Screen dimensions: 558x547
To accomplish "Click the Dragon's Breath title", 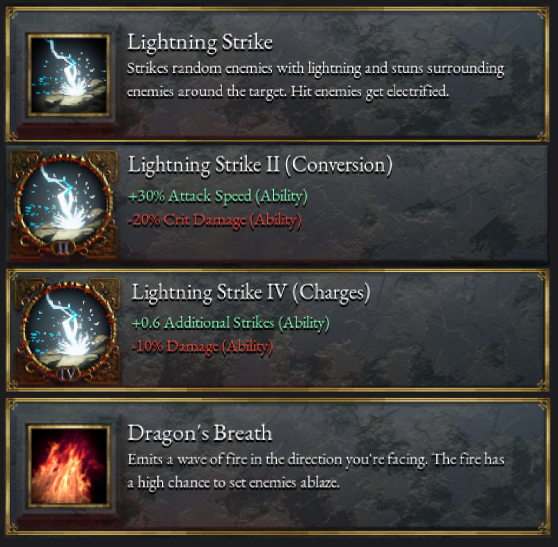I will [200, 433].
